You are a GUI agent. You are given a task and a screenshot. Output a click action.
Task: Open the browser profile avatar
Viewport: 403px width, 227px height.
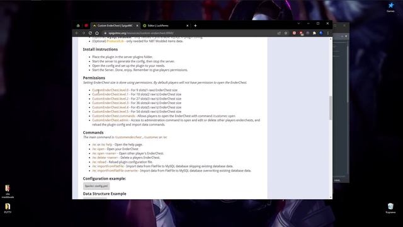321,33
